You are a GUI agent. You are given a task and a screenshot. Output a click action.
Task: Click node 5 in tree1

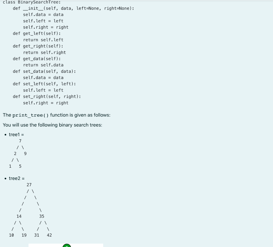pyautogui.click(x=20, y=166)
